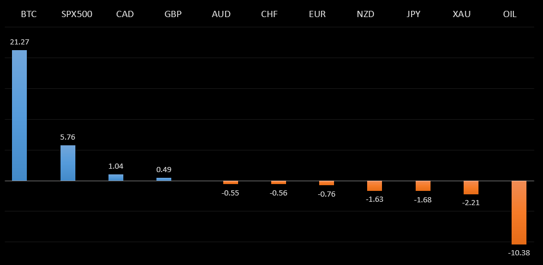Click the tall blue BTC bar
The image size is (543, 265).
(19, 115)
